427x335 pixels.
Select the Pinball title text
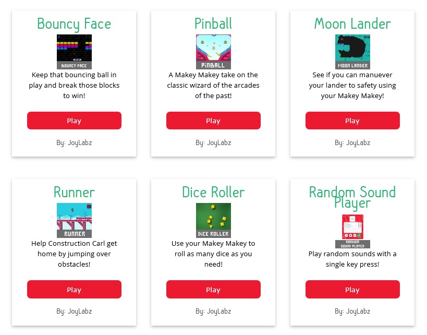(x=213, y=24)
